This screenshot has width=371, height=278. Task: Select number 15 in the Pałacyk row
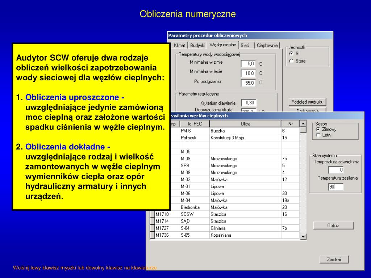point(290,138)
